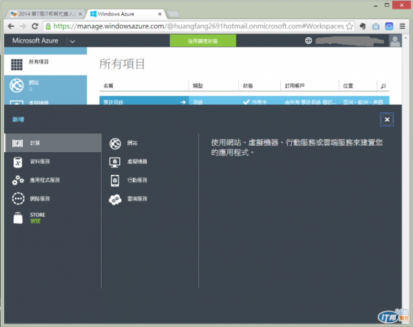The height and width of the screenshot is (327, 413).
Task: Create a new 虛擬機器 virtual machine
Action: [137, 162]
